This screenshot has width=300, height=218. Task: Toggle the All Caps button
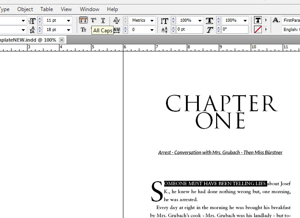pyautogui.click(x=83, y=20)
